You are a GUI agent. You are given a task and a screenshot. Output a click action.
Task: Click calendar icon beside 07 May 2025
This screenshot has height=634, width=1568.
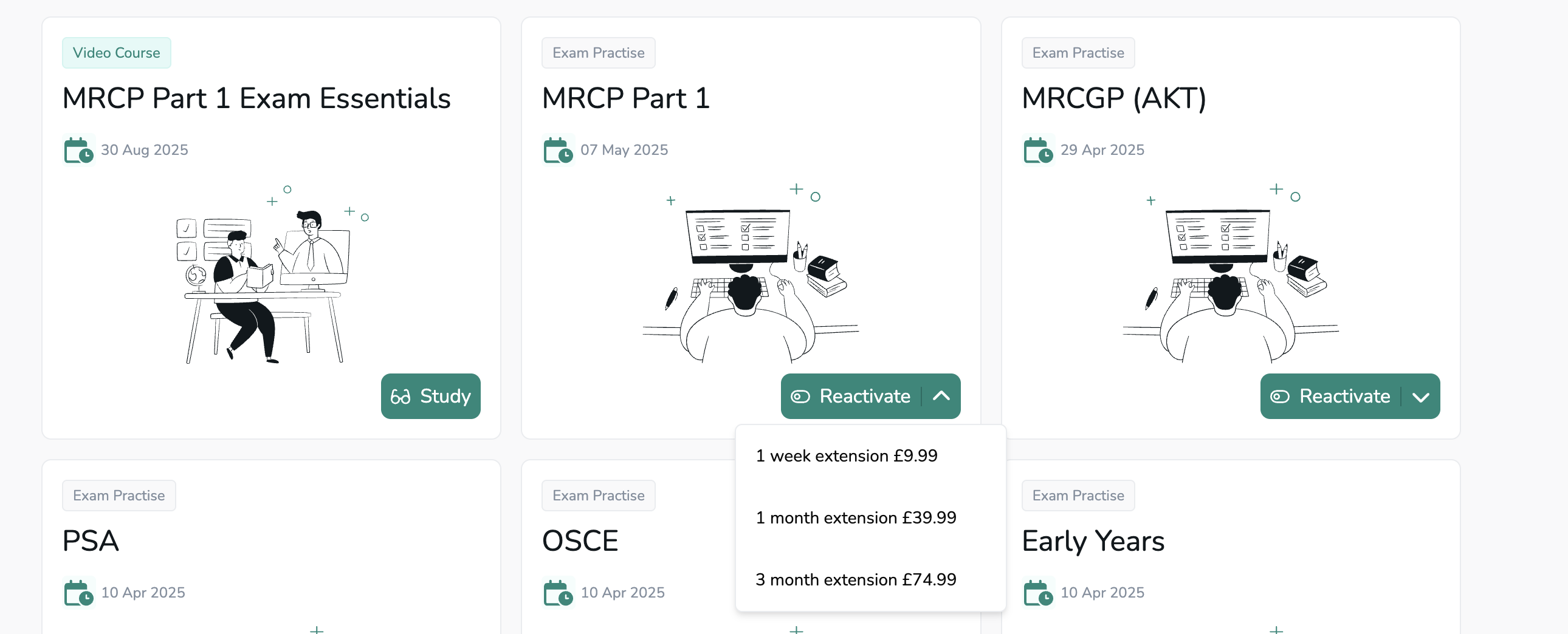tap(557, 150)
